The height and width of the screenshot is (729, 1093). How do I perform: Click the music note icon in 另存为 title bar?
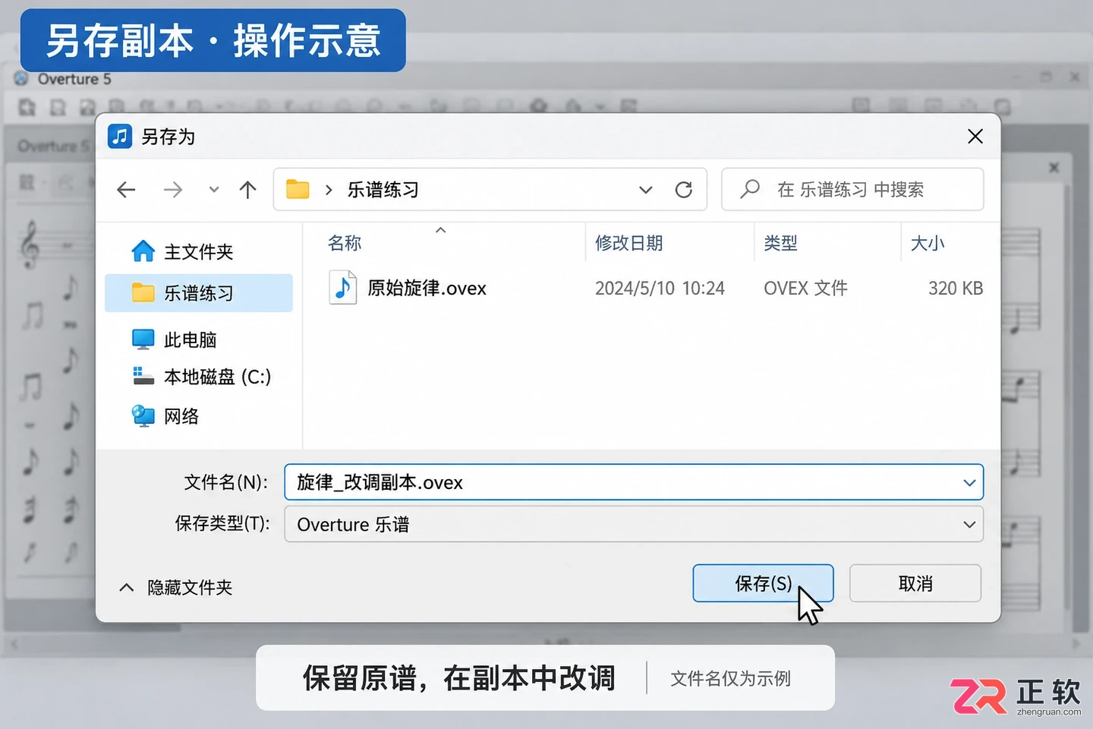coord(120,137)
